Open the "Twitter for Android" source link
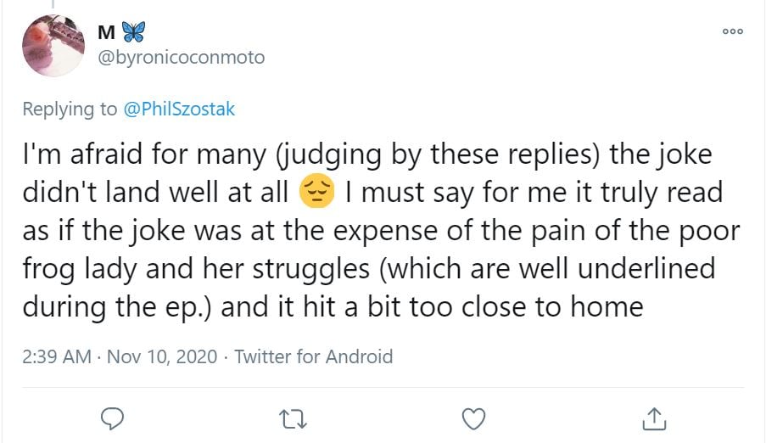The image size is (766, 443). click(x=313, y=356)
